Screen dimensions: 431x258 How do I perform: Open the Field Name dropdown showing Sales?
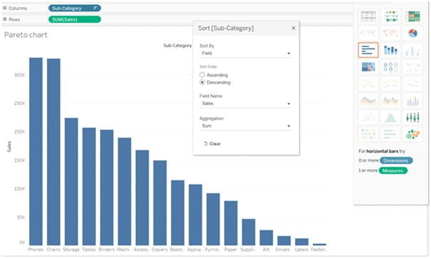[x=246, y=103]
